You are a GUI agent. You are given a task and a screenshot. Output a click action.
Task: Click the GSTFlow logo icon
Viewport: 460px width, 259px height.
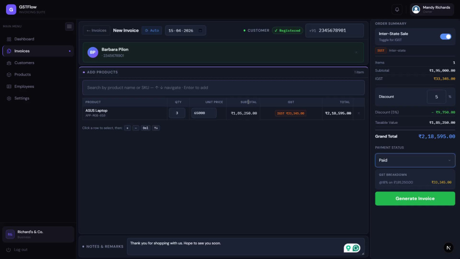coord(11,9)
